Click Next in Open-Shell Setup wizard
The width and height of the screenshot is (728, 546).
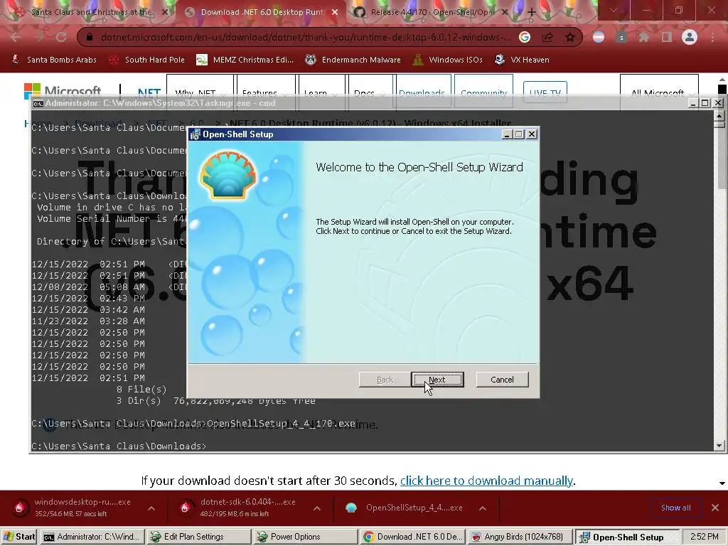tap(437, 380)
